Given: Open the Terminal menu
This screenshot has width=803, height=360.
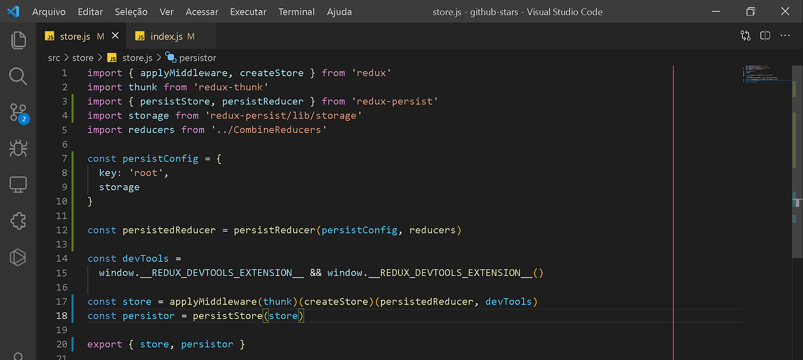Looking at the screenshot, I should [297, 11].
